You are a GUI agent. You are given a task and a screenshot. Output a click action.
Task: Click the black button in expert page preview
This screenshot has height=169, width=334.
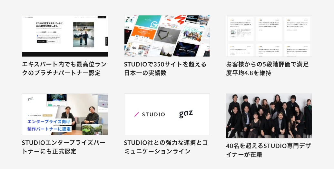pos(42,41)
